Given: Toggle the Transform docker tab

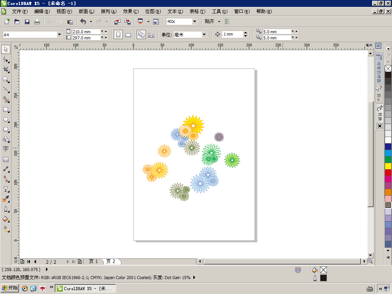Looking at the screenshot, I should 380,113.
